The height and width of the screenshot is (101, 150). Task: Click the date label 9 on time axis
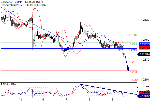113,99
